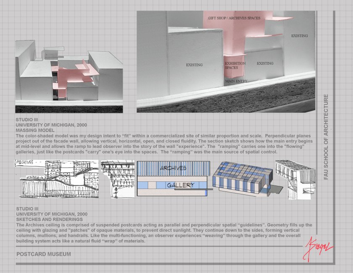Click the GALLERY label in the elevation drawing
Screen dimensions: 353x273
tap(180, 185)
